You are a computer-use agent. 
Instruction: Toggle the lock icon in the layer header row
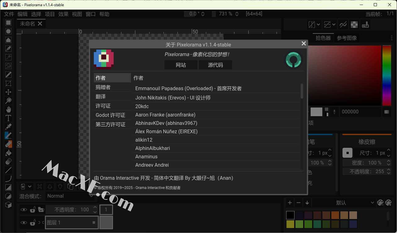[33, 210]
